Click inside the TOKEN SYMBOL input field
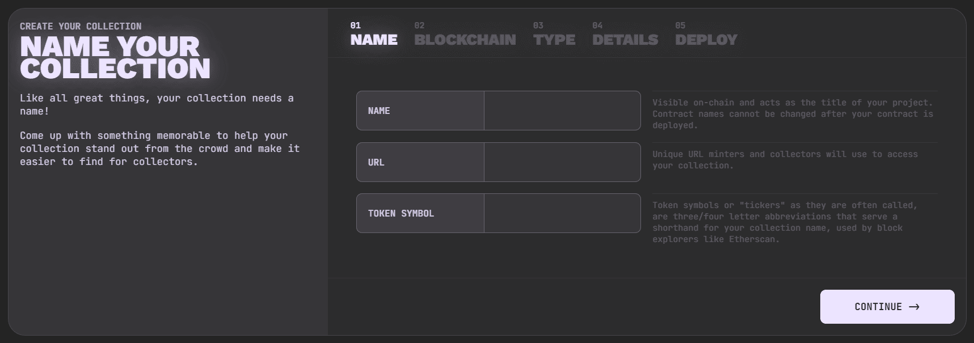Screen dimensions: 974x343 click(562, 213)
